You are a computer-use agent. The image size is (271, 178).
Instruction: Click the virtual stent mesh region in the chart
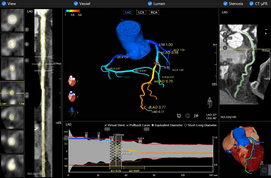pyautogui.click(x=116, y=151)
